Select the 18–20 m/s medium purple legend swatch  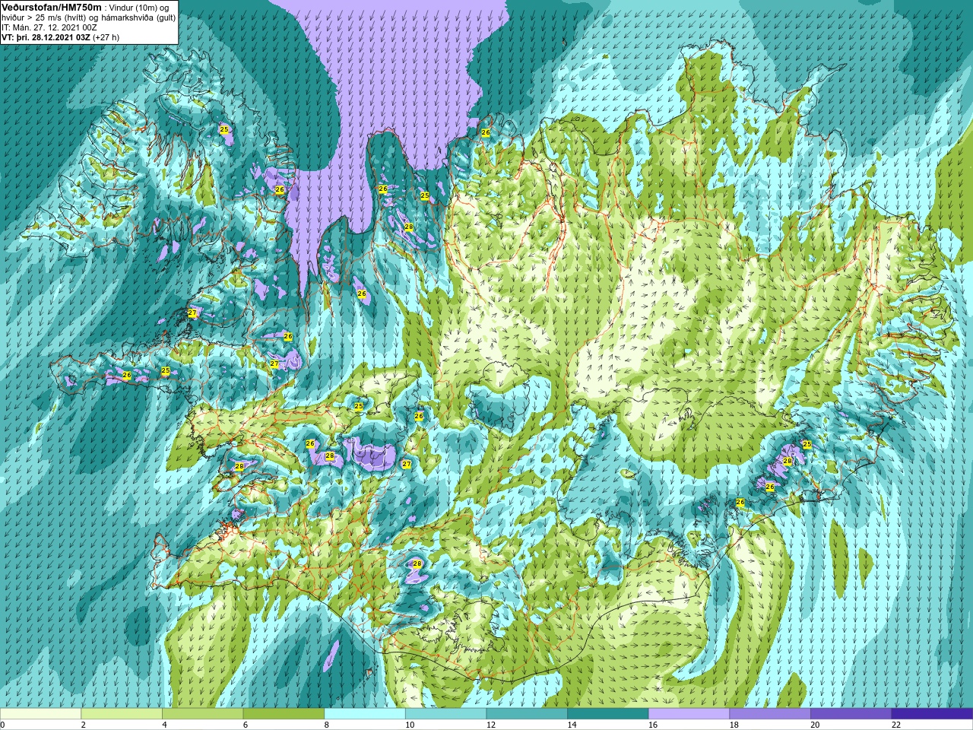770,714
